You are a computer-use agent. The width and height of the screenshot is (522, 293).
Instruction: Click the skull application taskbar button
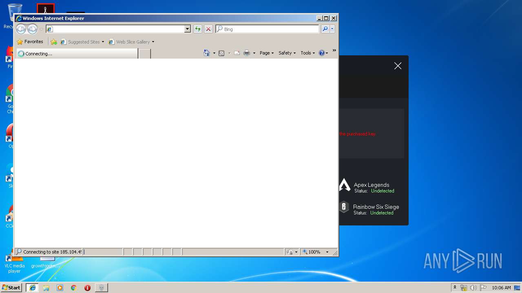(x=102, y=288)
